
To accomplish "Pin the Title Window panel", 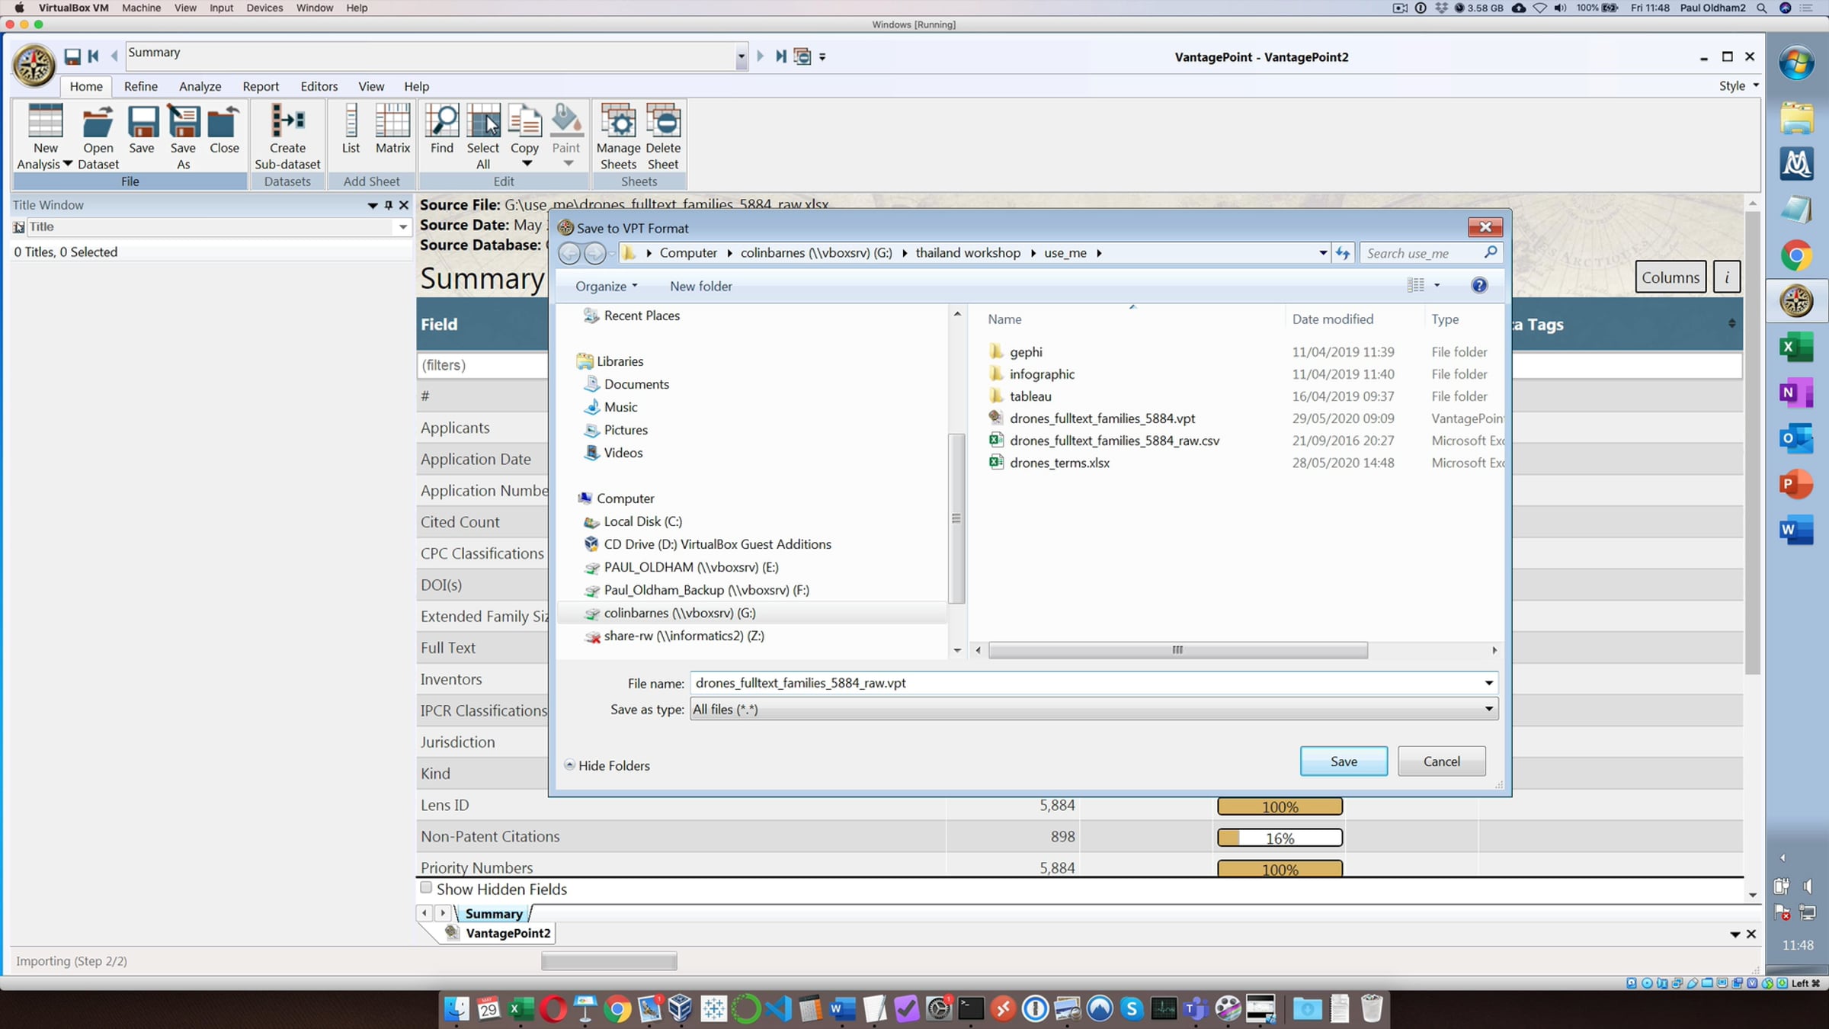I will tap(389, 205).
